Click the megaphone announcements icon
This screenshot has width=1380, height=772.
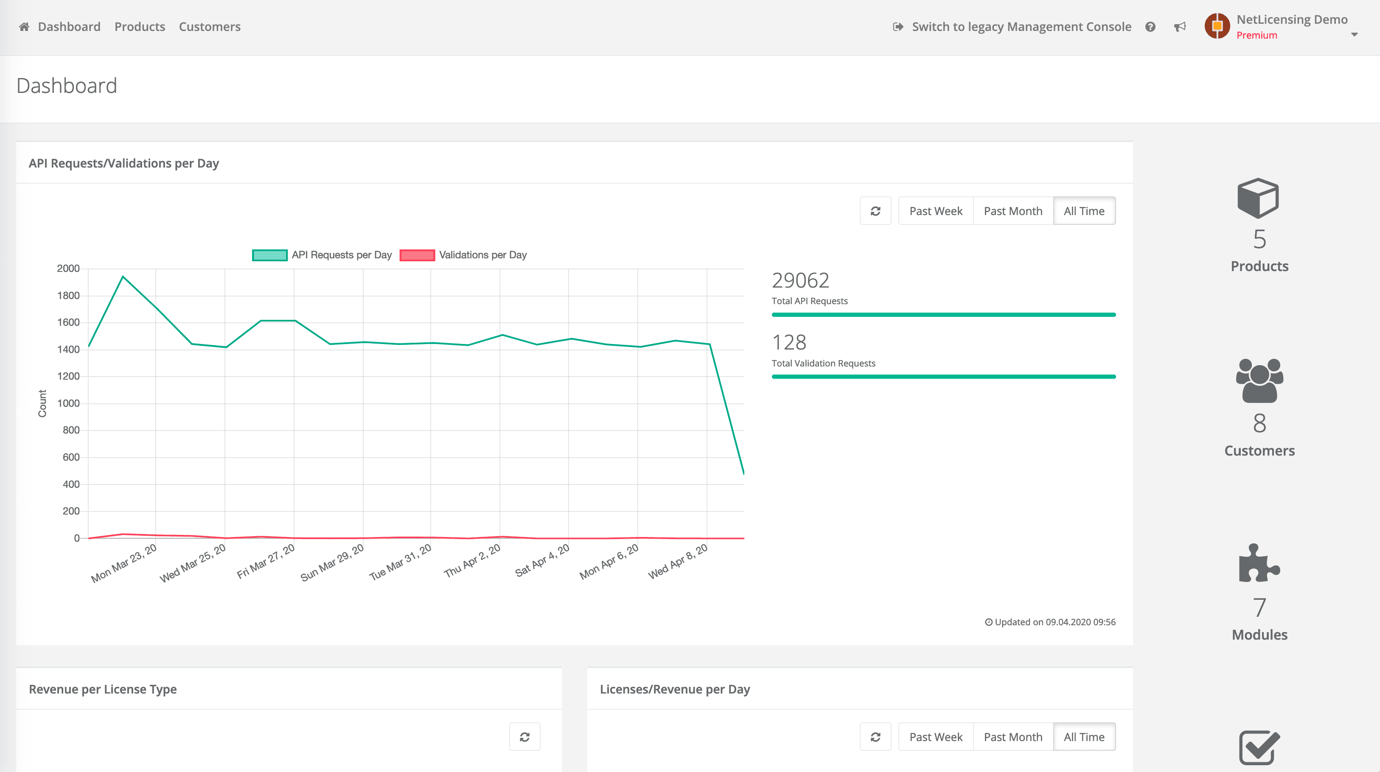point(1180,27)
